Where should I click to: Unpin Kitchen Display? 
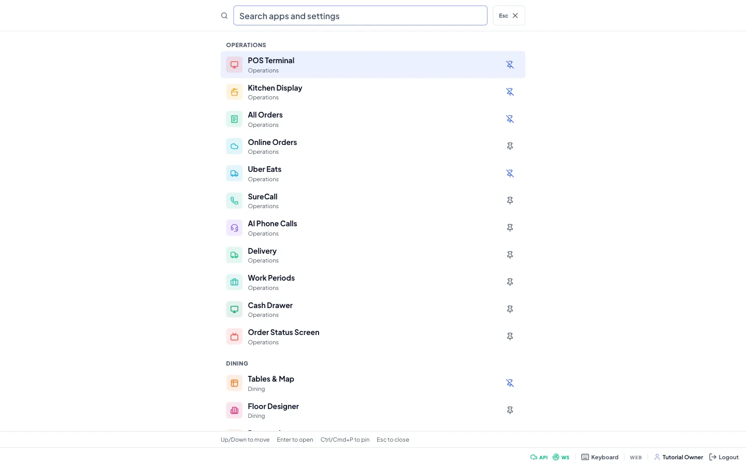(510, 92)
